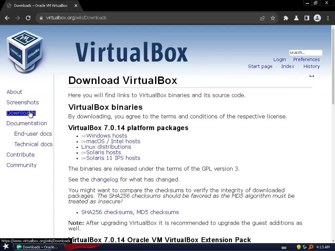This screenshot has height=251, width=335.
Task: Reload the page with the refresh icon
Action: (x=28, y=18)
